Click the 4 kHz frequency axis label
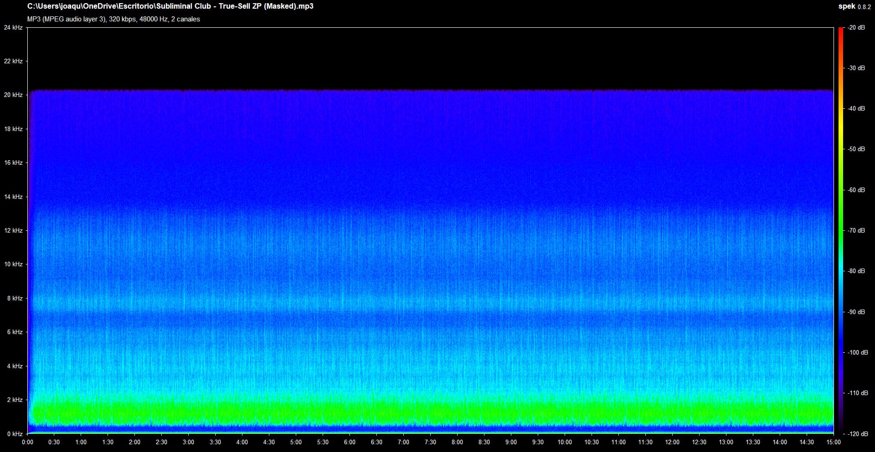Screen dimensions: 875x452 pos(15,366)
